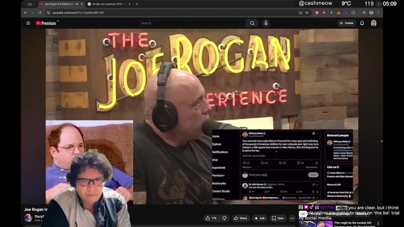Click the youtube.com URL in address bar

tap(78, 13)
